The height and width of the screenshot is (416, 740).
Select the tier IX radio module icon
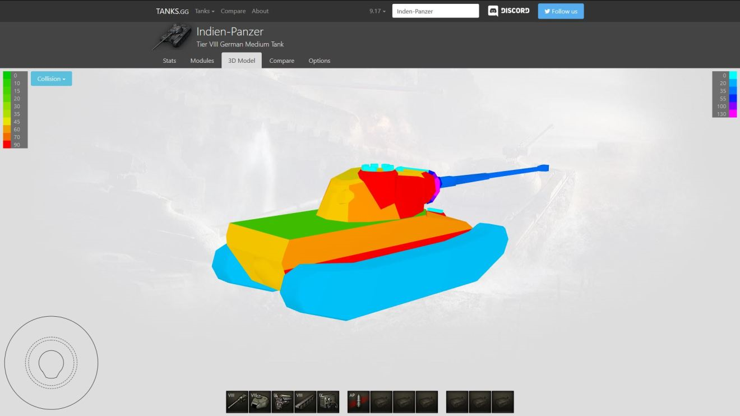pyautogui.click(x=328, y=402)
